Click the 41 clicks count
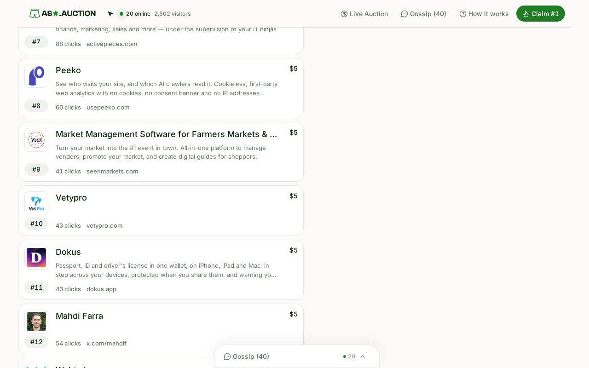This screenshot has width=589, height=368. click(68, 171)
